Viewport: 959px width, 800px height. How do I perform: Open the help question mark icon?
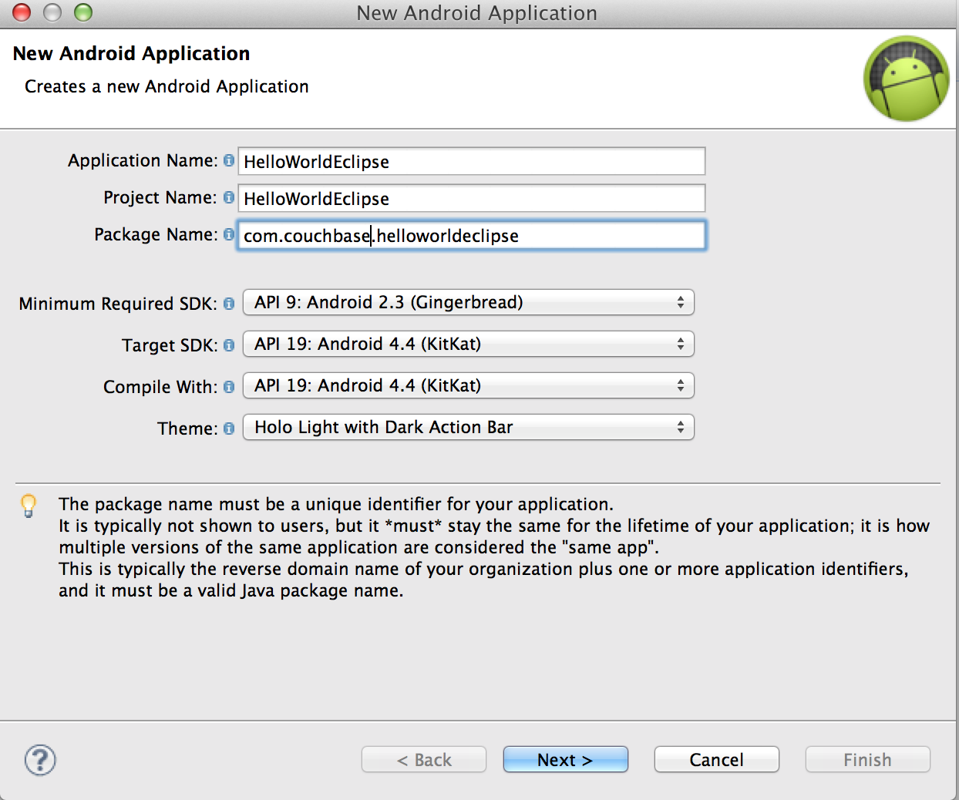pyautogui.click(x=40, y=760)
